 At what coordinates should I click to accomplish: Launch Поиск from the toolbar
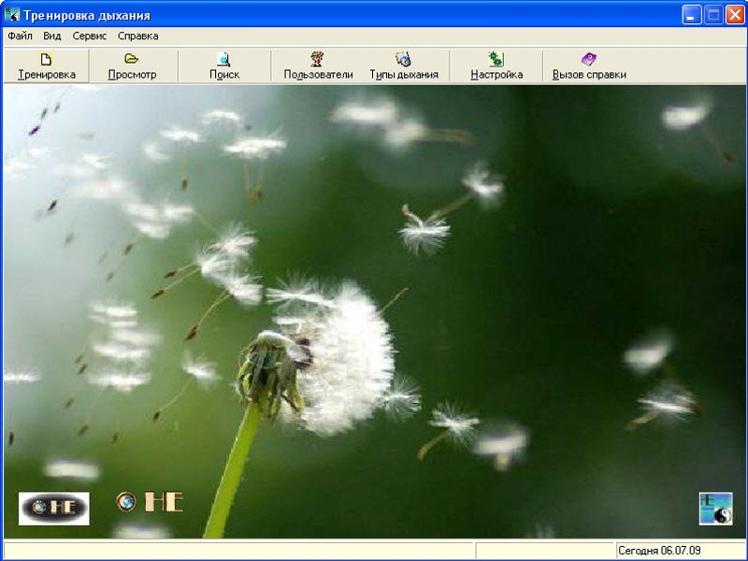pos(224,66)
